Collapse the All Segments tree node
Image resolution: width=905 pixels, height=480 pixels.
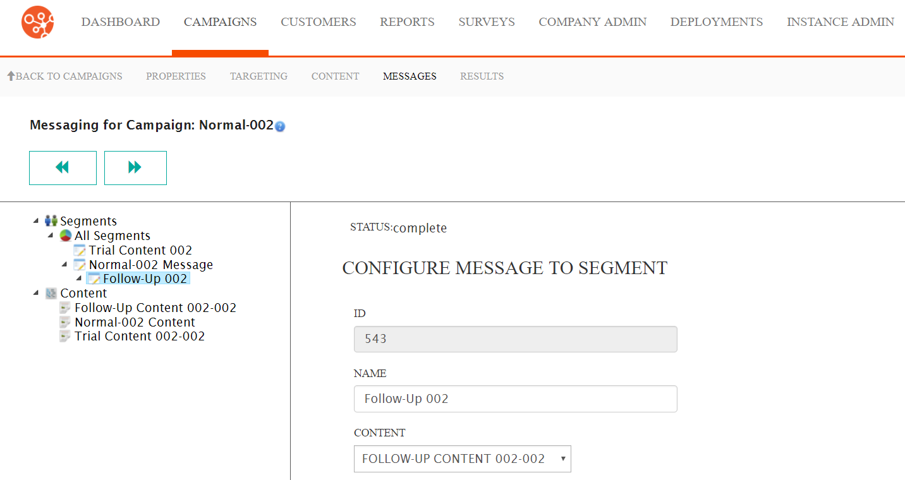[x=51, y=236]
